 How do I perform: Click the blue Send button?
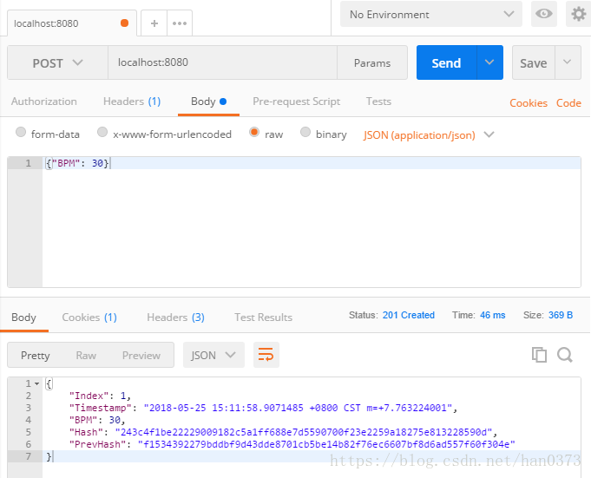click(446, 62)
